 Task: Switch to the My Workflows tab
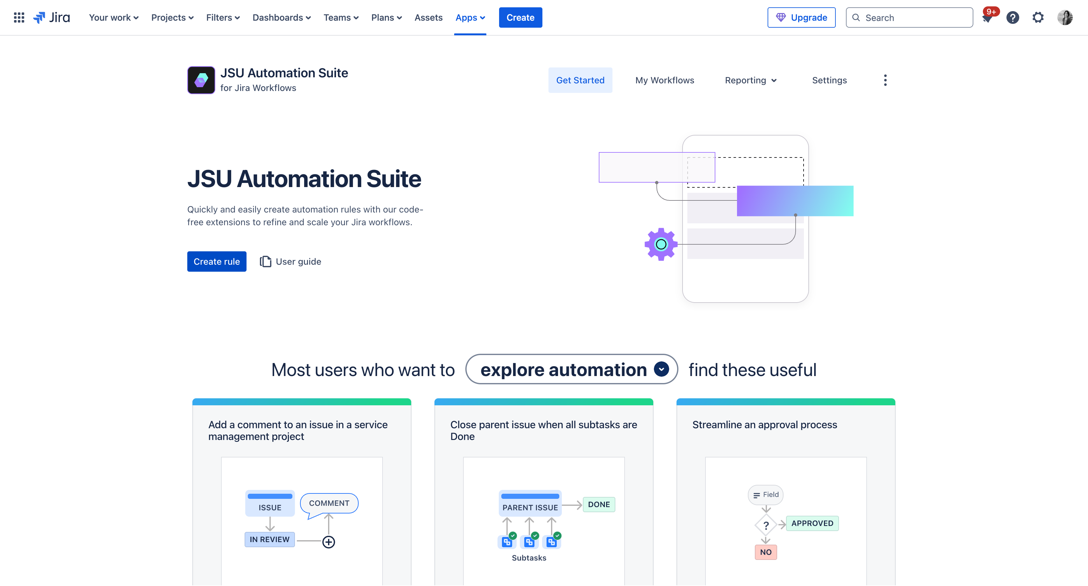tap(665, 80)
